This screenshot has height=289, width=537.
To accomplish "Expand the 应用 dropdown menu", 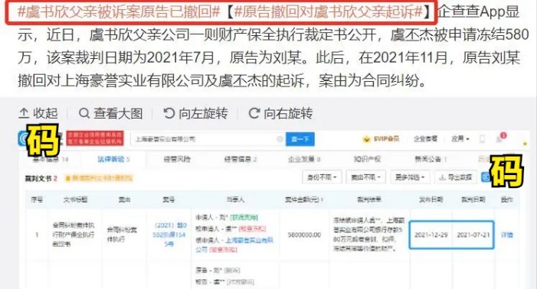I will (x=460, y=138).
